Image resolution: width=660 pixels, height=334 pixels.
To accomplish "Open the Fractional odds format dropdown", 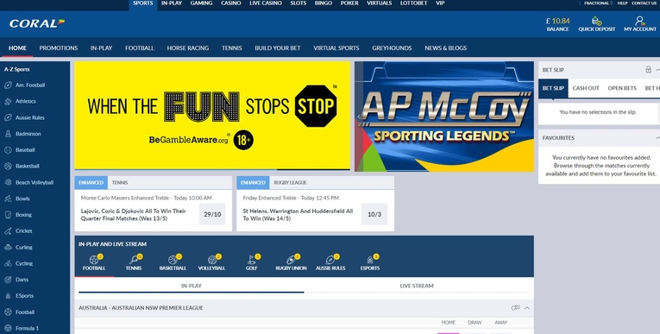I will tap(598, 3).
